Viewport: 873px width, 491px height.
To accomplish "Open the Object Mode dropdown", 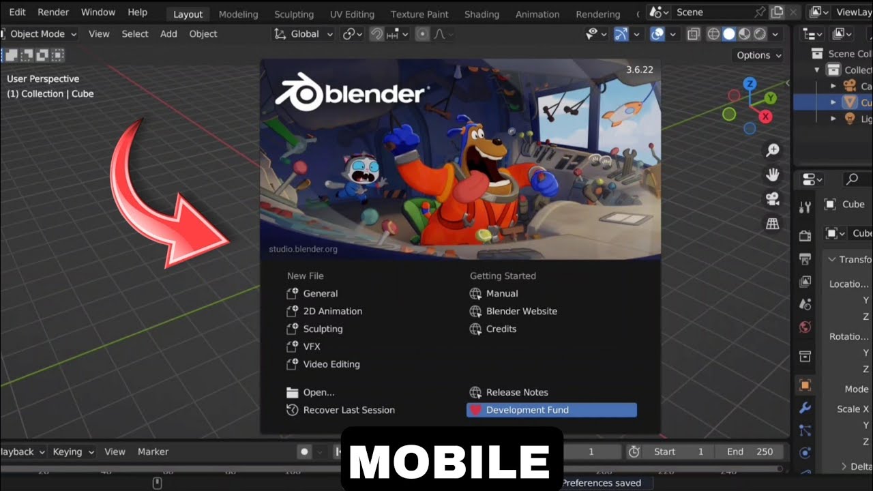I will coord(38,34).
